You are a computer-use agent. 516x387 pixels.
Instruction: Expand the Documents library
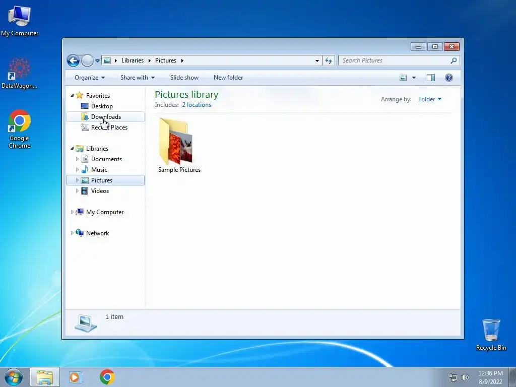77,159
